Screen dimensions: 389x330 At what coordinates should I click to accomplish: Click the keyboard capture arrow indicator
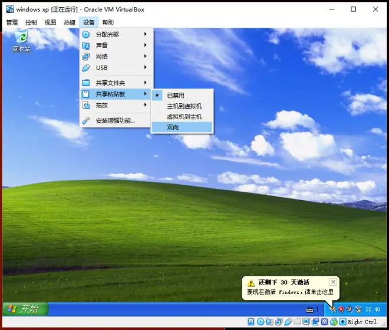342,322
